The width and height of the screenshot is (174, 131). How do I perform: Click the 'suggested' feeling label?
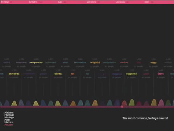coord(132,74)
